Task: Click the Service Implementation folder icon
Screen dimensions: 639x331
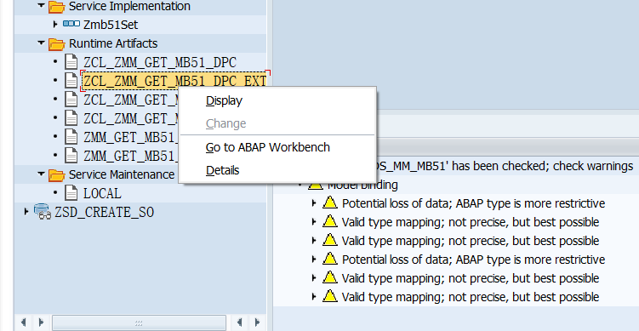Action: click(57, 7)
